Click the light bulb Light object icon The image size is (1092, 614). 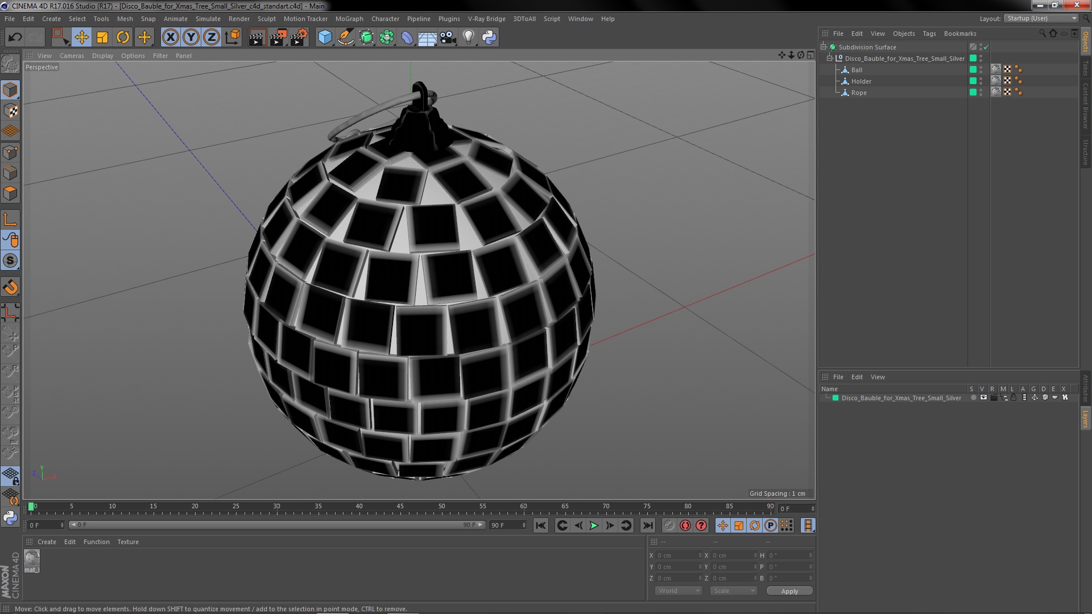click(468, 38)
